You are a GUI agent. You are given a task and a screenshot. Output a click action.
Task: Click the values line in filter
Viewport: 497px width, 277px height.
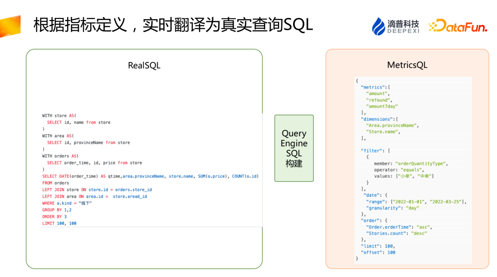click(x=404, y=176)
